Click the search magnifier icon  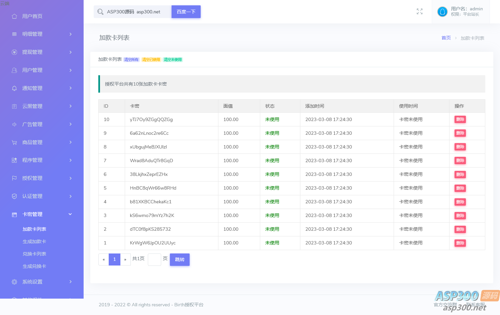100,12
